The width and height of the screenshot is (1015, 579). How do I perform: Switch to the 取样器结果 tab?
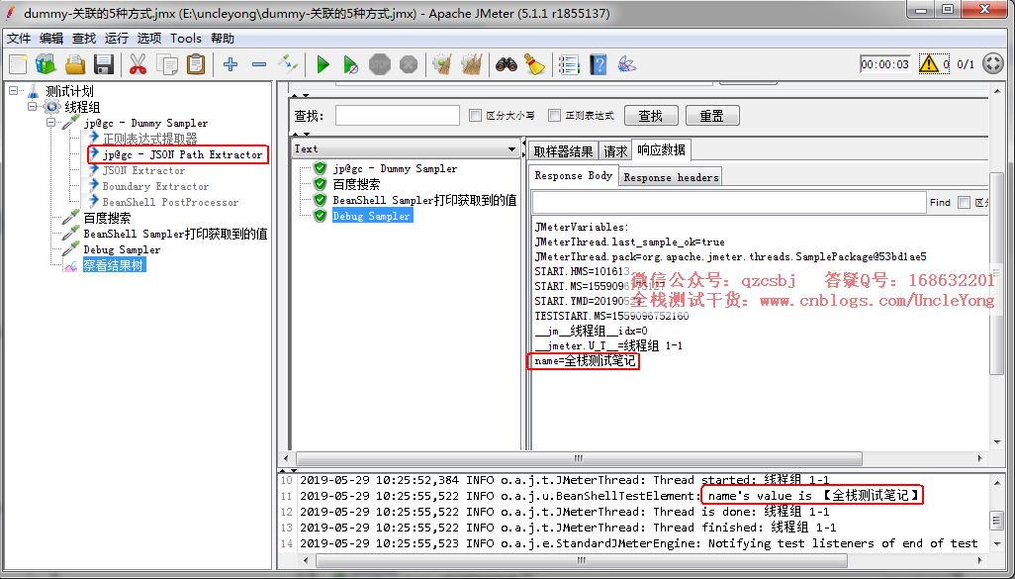pyautogui.click(x=563, y=150)
